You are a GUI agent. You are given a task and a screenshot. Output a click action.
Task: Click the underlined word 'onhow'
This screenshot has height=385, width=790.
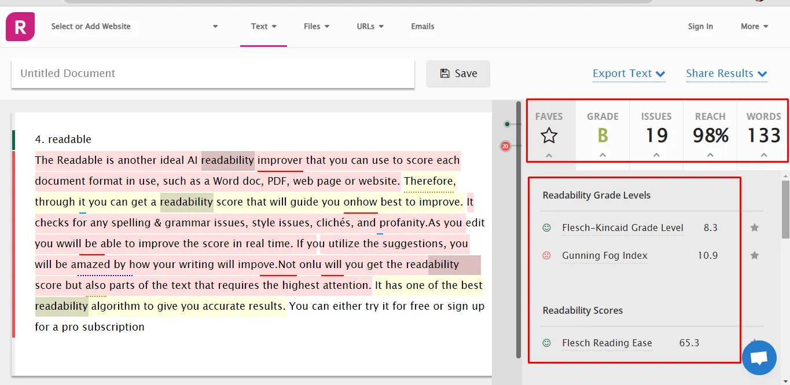(x=361, y=202)
